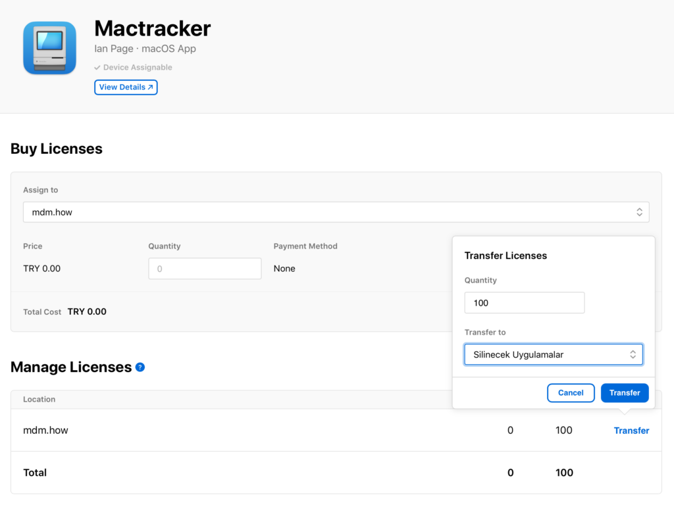Click the Transfer to chevron arrows
Viewport: 674px width, 518px height.
click(633, 354)
